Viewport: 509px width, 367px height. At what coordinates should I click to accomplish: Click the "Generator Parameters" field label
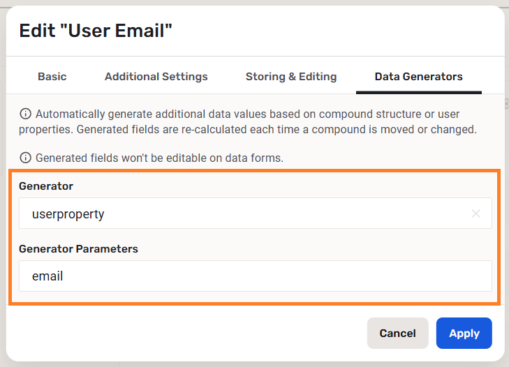(x=78, y=249)
